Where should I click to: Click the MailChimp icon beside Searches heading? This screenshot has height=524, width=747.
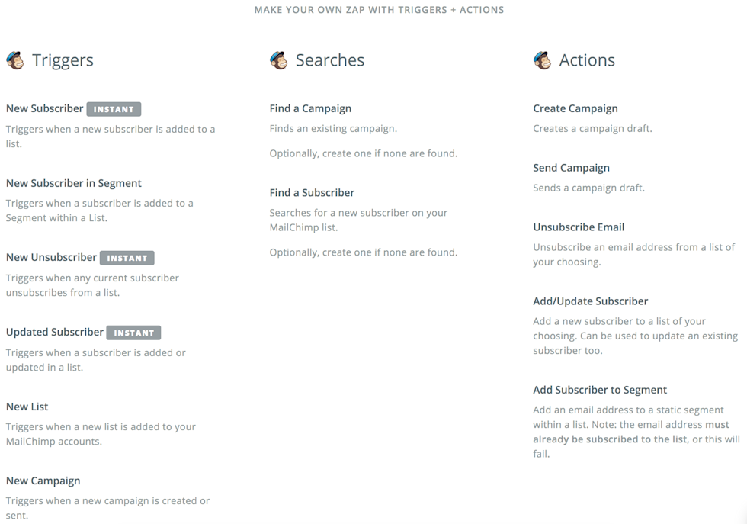click(x=279, y=60)
